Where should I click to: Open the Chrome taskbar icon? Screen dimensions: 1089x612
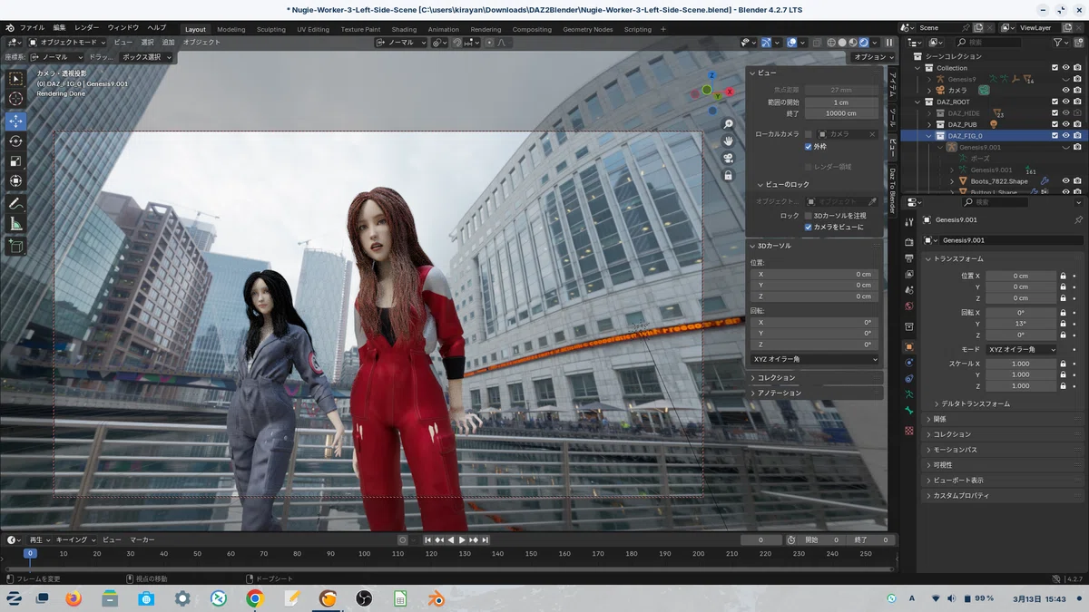[255, 598]
